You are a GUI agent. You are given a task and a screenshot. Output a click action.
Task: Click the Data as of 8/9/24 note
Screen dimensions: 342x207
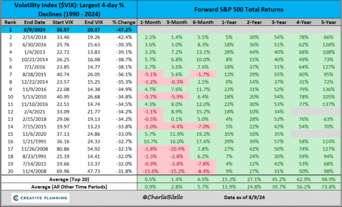244,198
